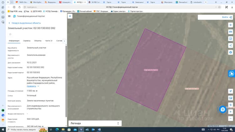Zoom in the map with plus button
235x132 pixels.
[x=231, y=112]
